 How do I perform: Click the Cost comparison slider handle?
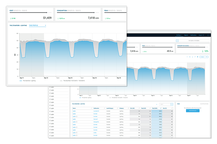(x=47, y=12)
